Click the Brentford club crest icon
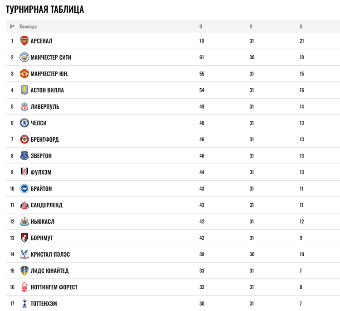The height and width of the screenshot is (311, 340). [24, 139]
